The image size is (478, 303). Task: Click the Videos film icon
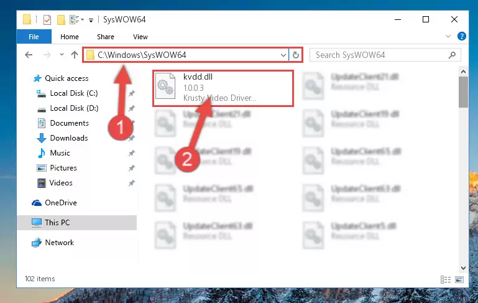pyautogui.click(x=42, y=183)
